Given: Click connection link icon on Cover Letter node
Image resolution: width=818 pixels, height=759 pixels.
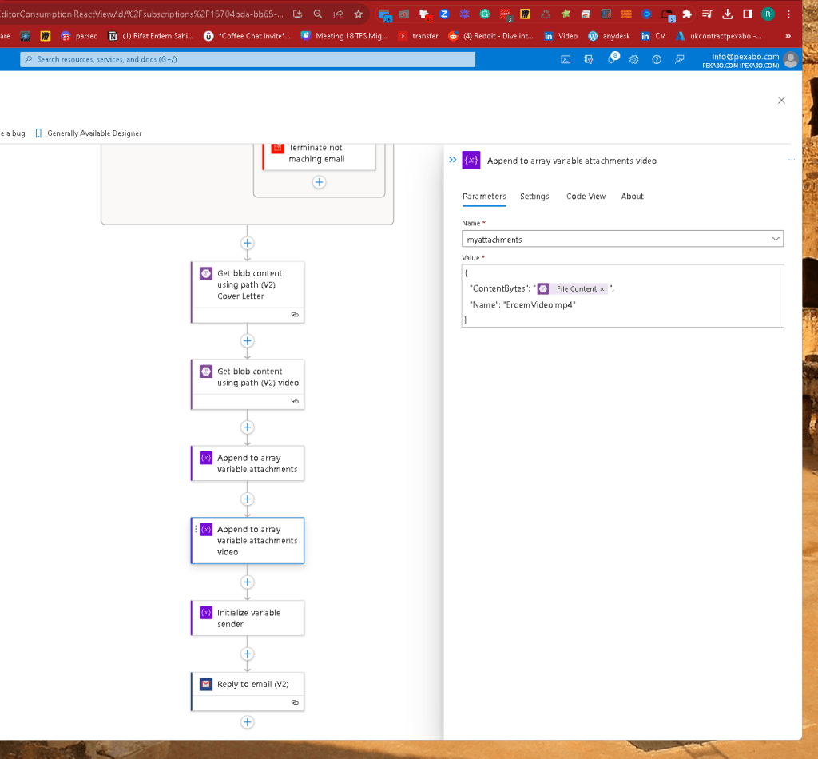Looking at the screenshot, I should click(x=295, y=315).
